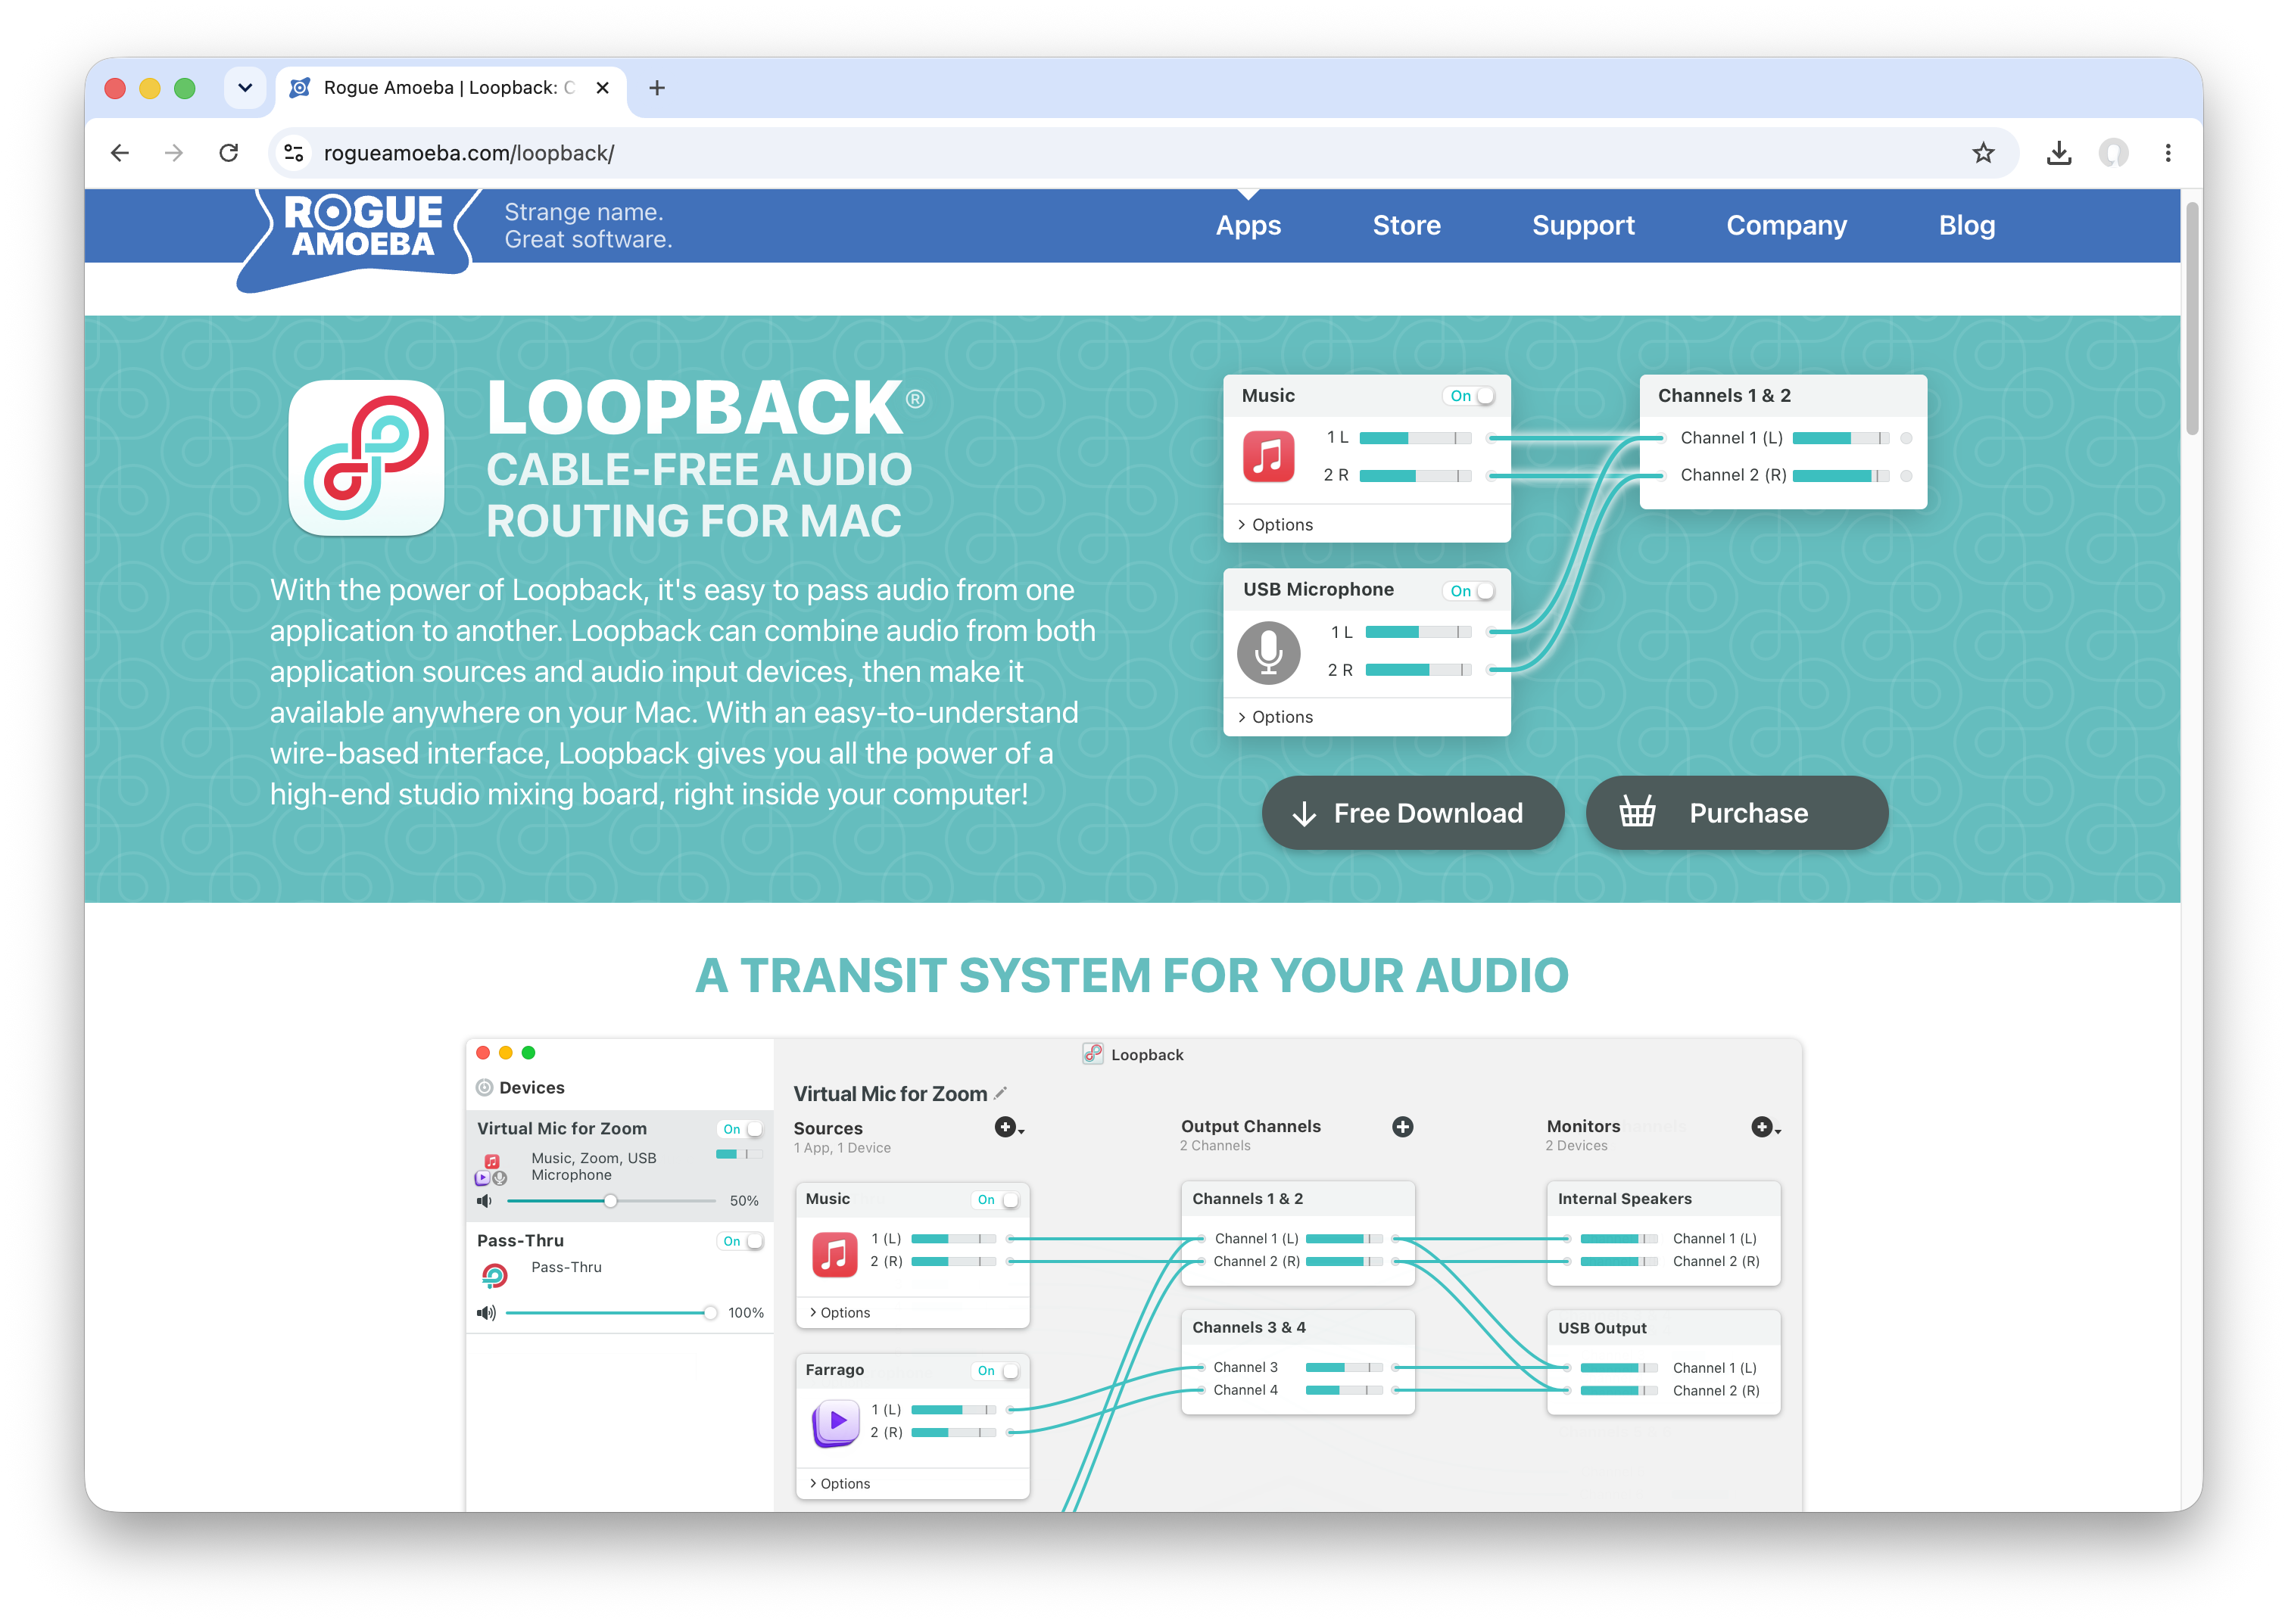Expand Options under Music in the hero

1276,525
